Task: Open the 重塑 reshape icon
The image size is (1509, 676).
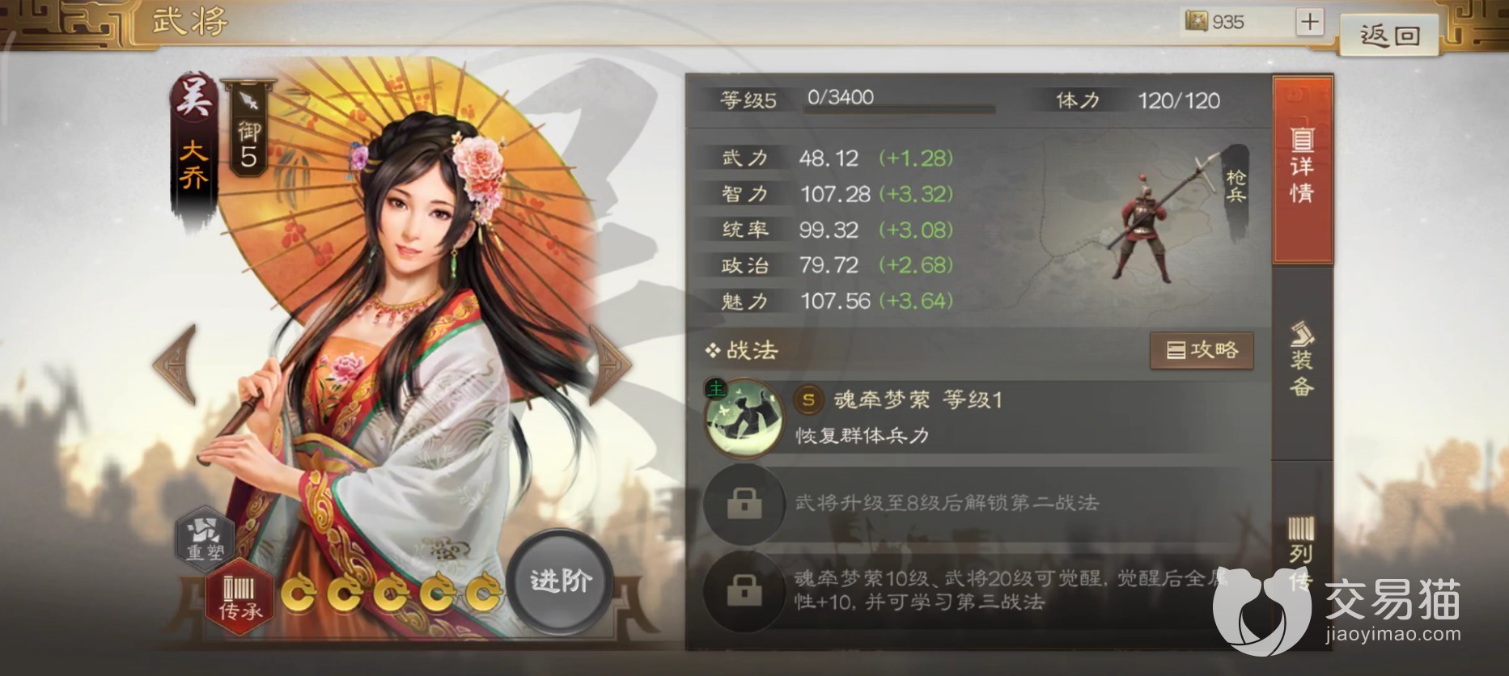Action: point(204,535)
